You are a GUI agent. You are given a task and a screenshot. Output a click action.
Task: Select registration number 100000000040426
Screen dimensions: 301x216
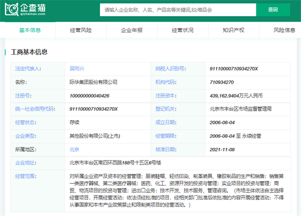89,96
